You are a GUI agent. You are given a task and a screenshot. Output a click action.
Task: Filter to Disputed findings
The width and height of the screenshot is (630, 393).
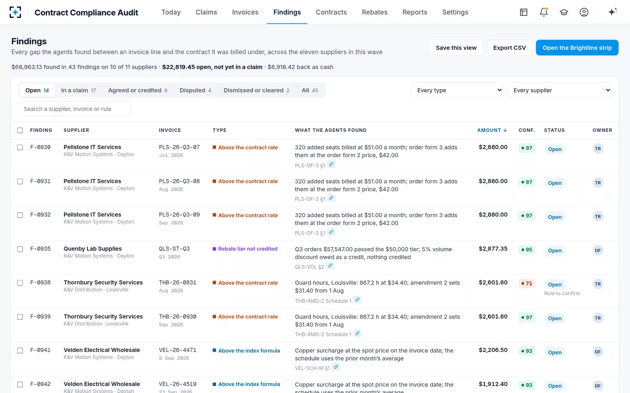pos(196,90)
